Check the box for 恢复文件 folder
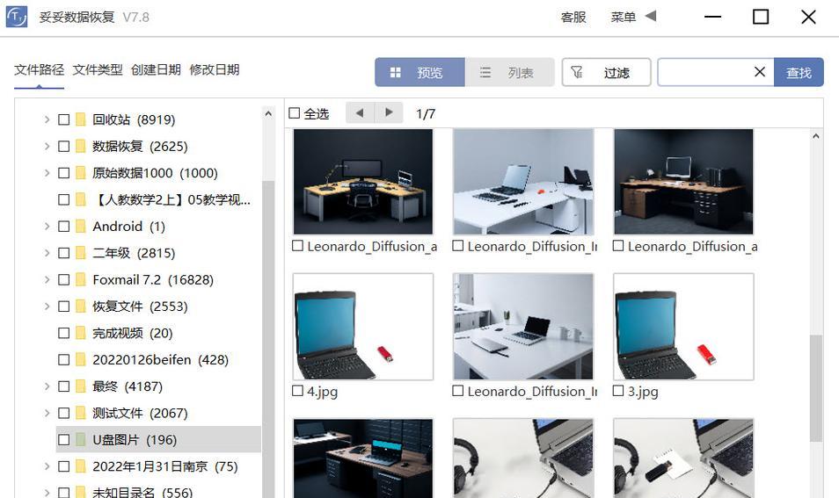Viewport: 839px width, 498px height. pos(63,307)
